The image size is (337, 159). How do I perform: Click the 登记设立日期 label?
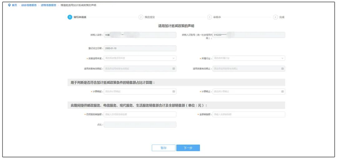pos(96,48)
